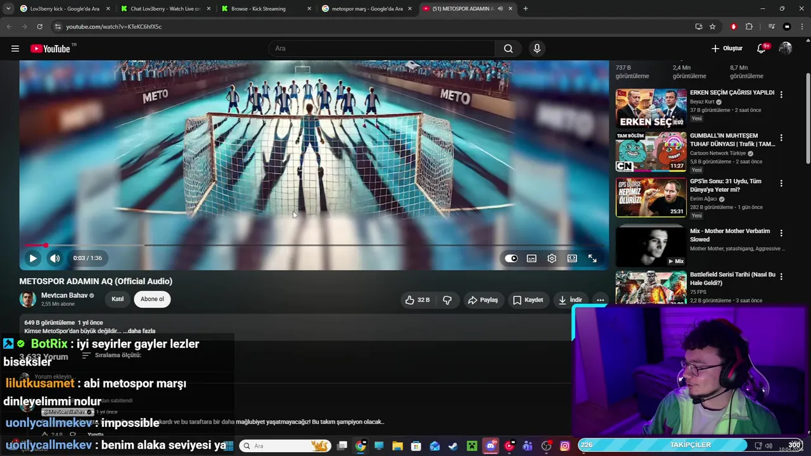Open GPS'in Sonu video thumbnail

pyautogui.click(x=651, y=197)
